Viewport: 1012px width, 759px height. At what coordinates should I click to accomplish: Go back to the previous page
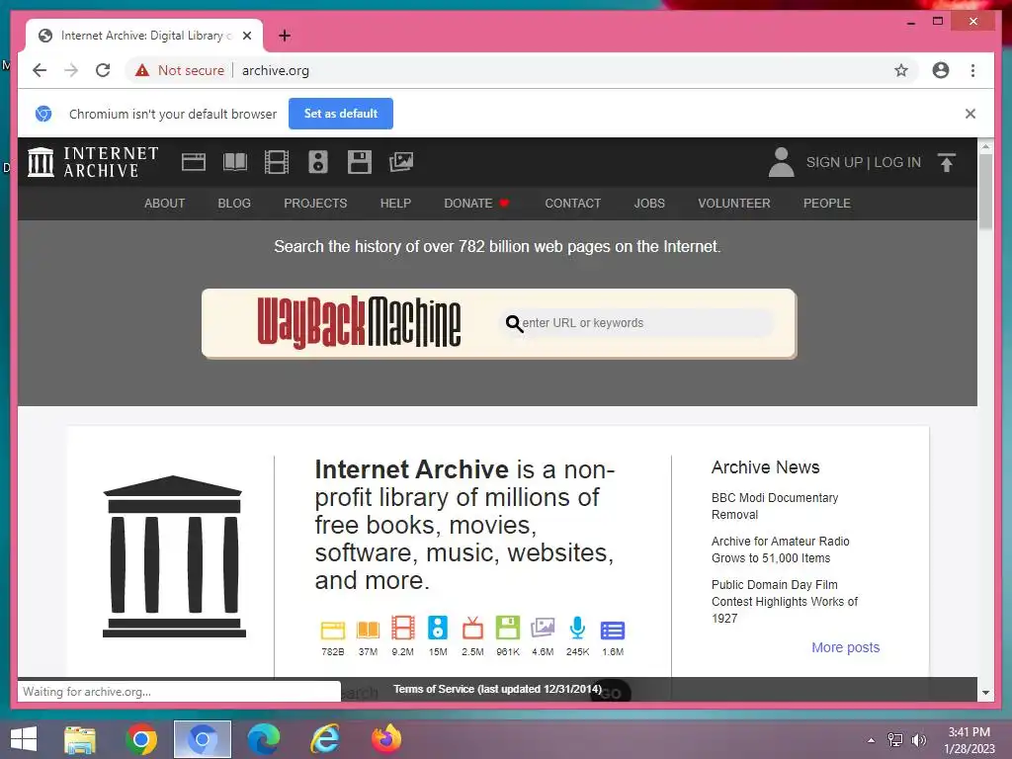(40, 70)
